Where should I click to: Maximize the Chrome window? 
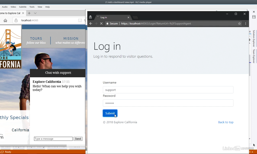(236, 14)
